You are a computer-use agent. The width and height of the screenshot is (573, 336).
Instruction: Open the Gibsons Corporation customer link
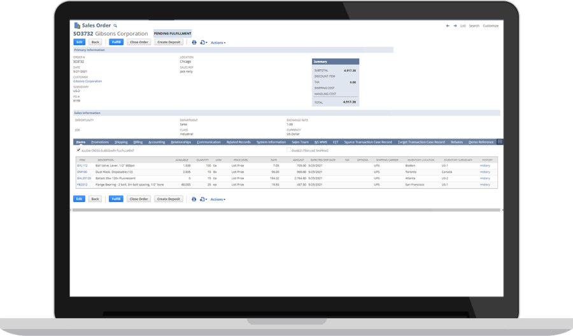click(x=87, y=81)
